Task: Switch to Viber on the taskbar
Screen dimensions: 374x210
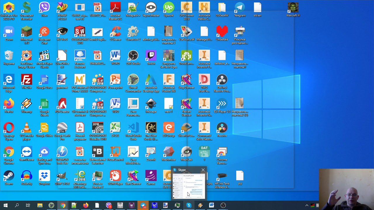Action: [109, 205]
